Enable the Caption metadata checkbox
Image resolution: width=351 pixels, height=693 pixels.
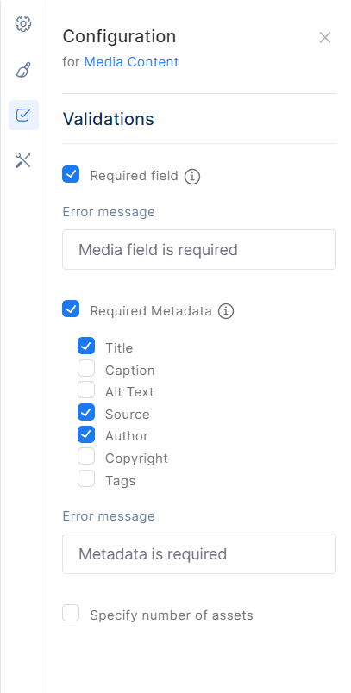click(86, 368)
